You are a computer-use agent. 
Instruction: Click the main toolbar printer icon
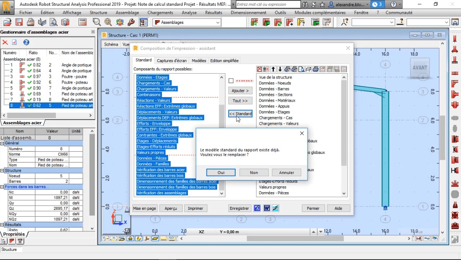click(x=30, y=22)
